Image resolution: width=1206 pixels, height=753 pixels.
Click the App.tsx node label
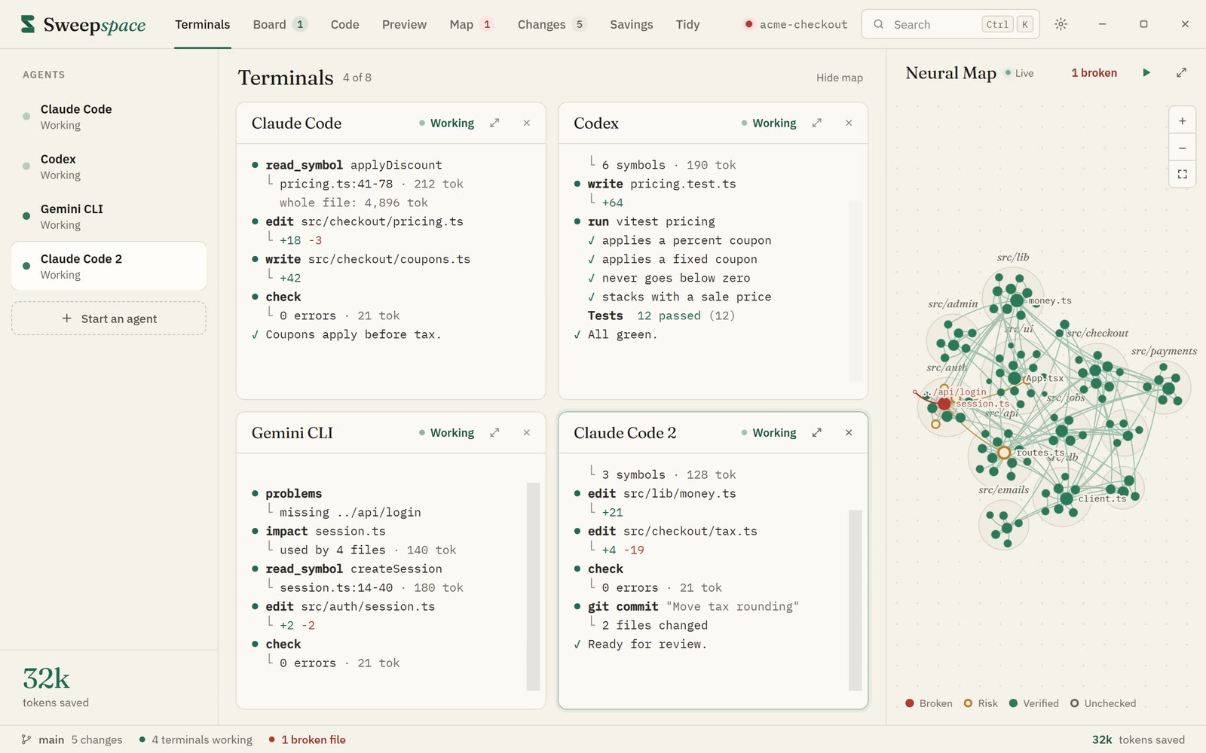pos(1045,378)
